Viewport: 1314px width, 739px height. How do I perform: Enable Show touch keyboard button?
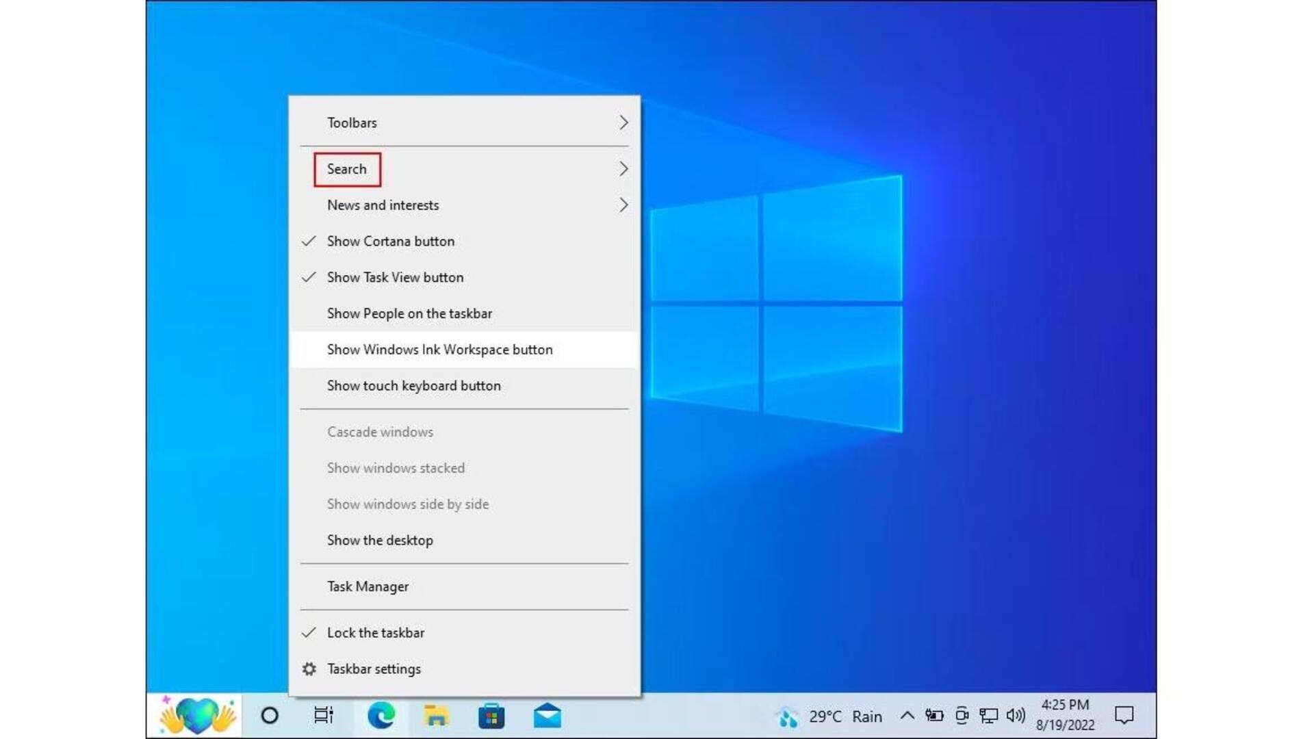coord(413,385)
